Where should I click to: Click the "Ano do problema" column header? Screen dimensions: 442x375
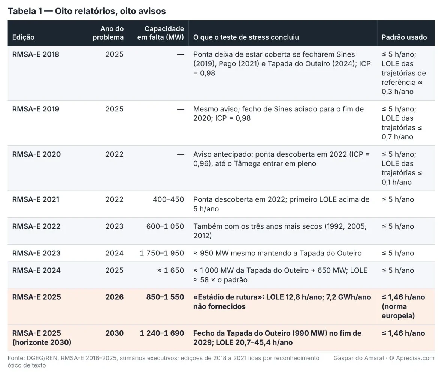click(108, 33)
